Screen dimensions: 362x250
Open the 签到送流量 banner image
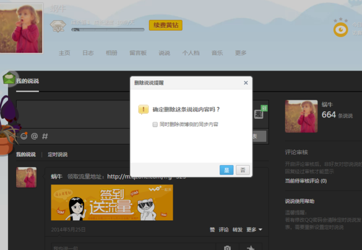click(x=112, y=202)
